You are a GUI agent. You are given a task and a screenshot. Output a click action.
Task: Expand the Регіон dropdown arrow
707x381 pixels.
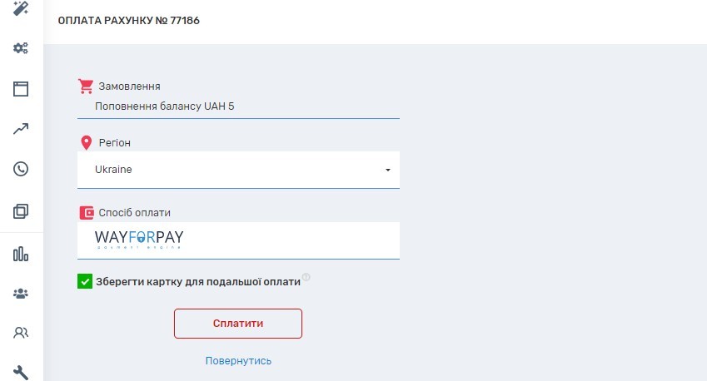[388, 171]
